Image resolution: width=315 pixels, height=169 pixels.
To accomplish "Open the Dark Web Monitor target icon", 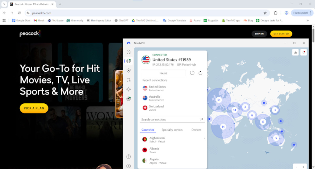I will (x=129, y=99).
